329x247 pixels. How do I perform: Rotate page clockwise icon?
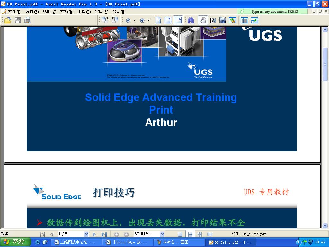pos(105,20)
